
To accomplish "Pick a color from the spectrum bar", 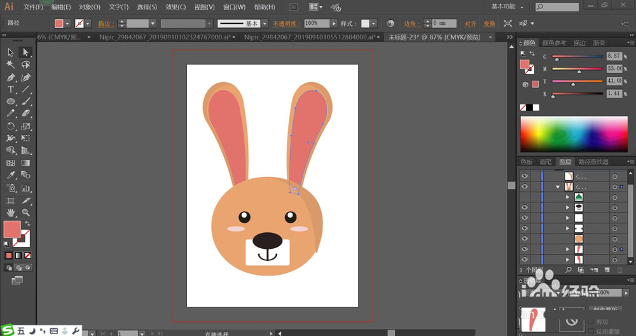I will click(576, 134).
